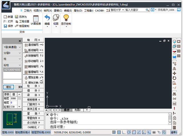Image resolution: width=183 pixels, height=136 pixels.
Task: Open the 工程(F) menu
Action: coord(28,11)
